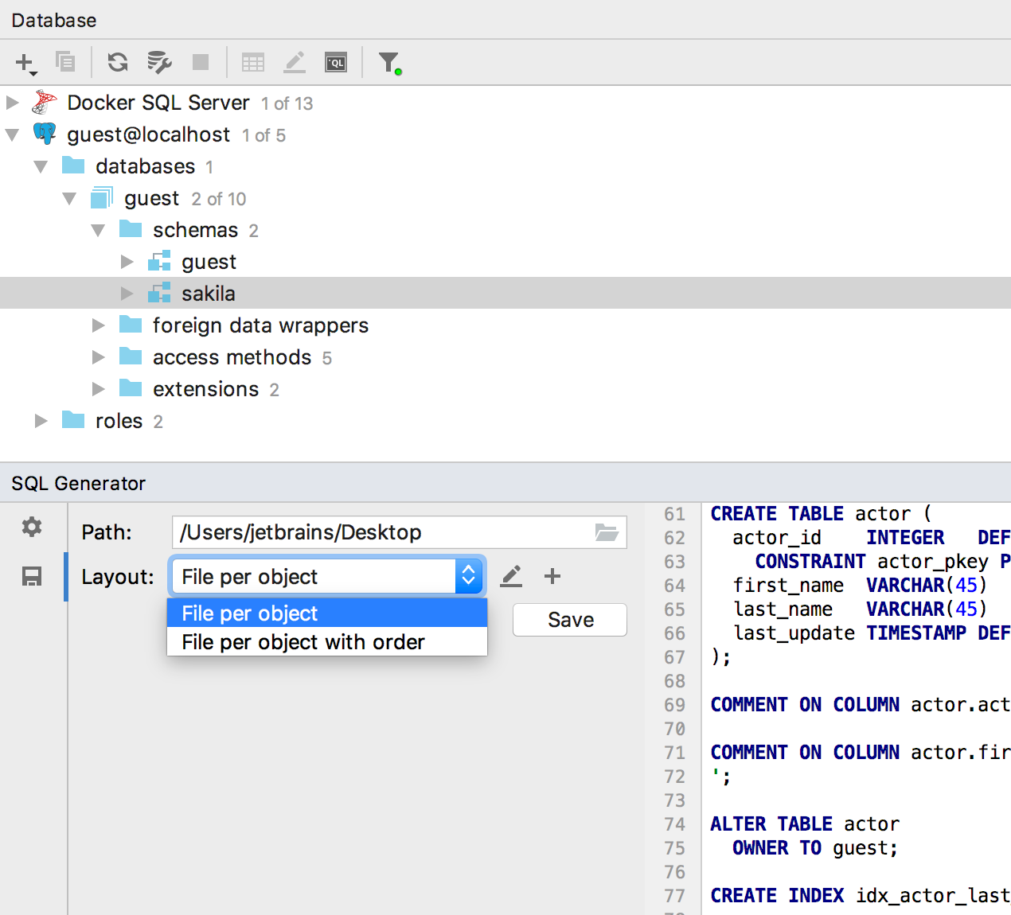
Task: Refresh the database tree
Action: point(118,62)
